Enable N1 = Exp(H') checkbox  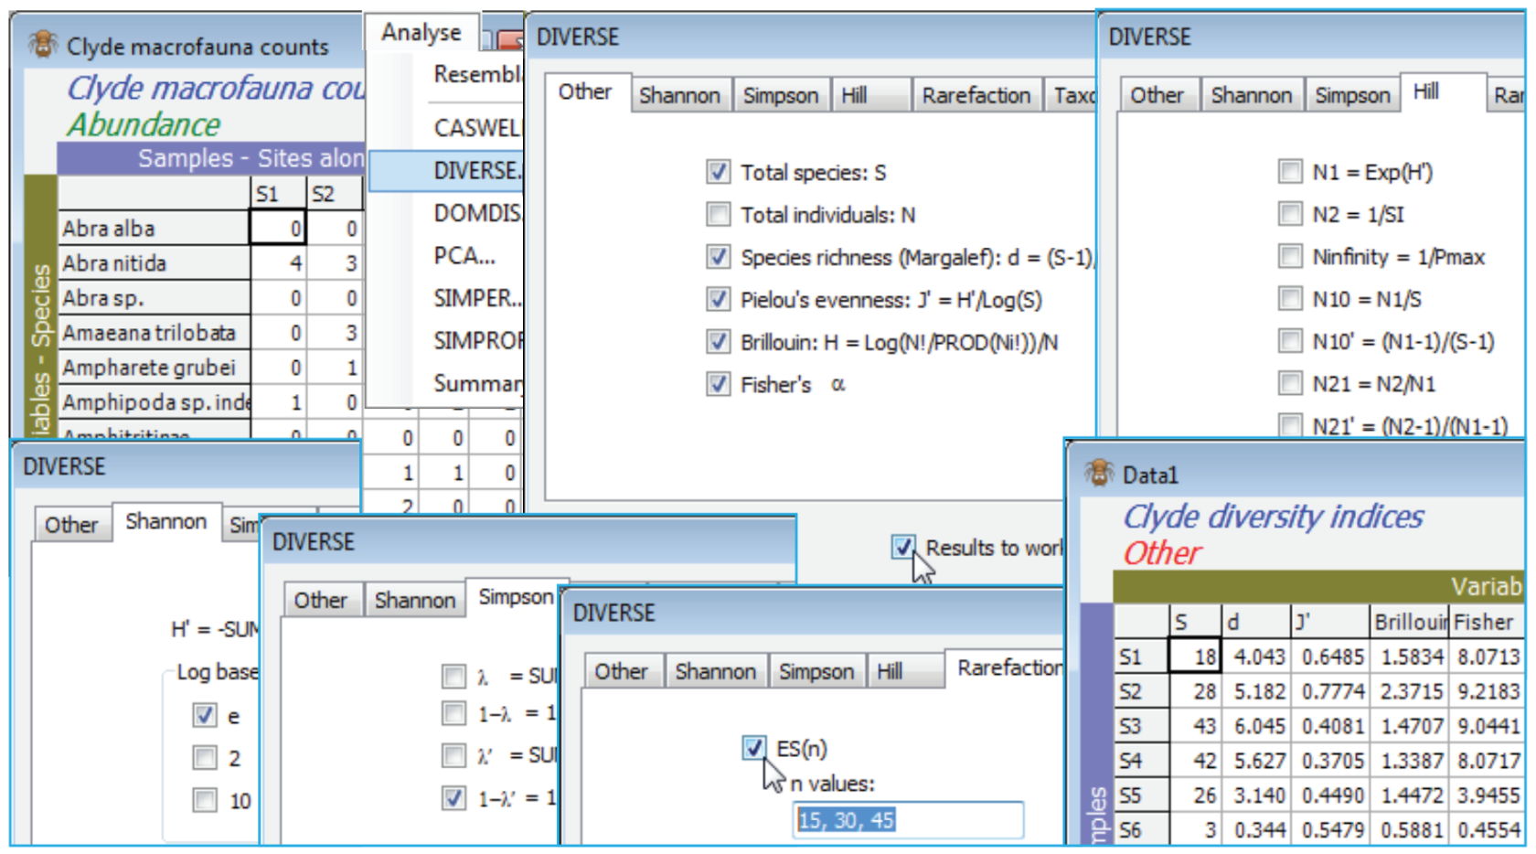coord(1290,171)
